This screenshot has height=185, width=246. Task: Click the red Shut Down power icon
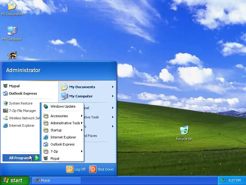pyautogui.click(x=93, y=169)
